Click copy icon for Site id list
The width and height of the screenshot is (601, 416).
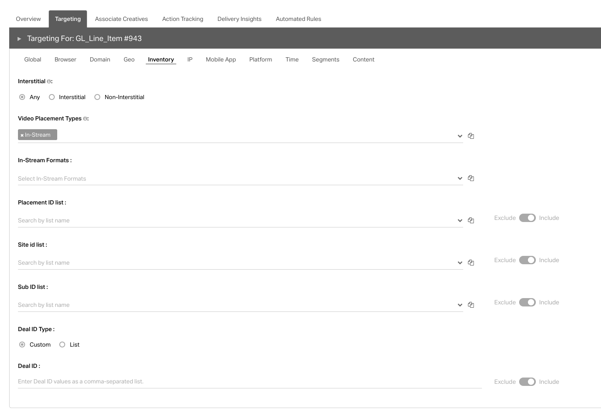(471, 263)
